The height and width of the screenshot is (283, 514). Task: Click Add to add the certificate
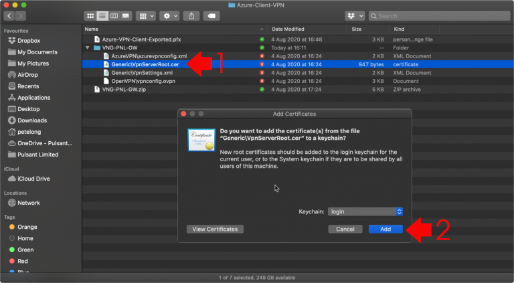pyautogui.click(x=385, y=229)
